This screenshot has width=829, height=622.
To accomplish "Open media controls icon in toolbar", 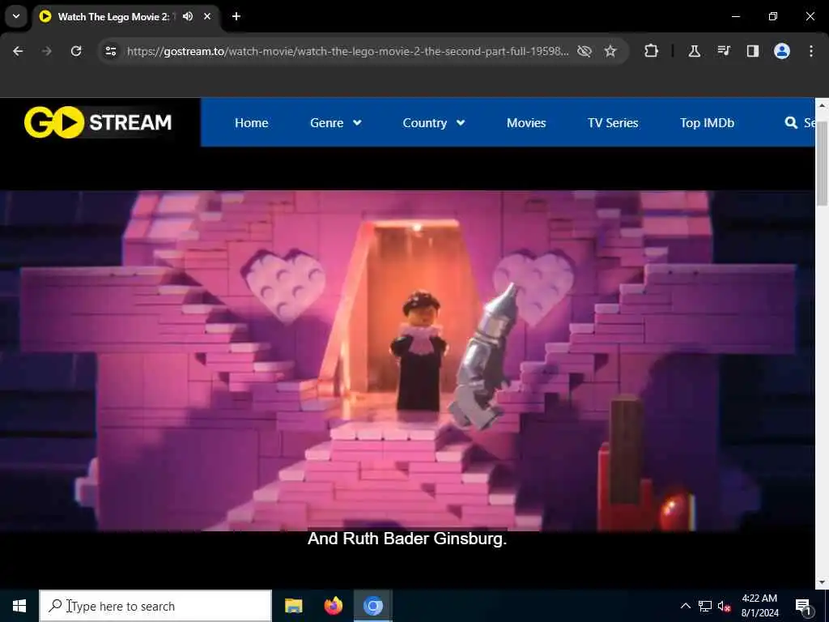I will 724,51.
